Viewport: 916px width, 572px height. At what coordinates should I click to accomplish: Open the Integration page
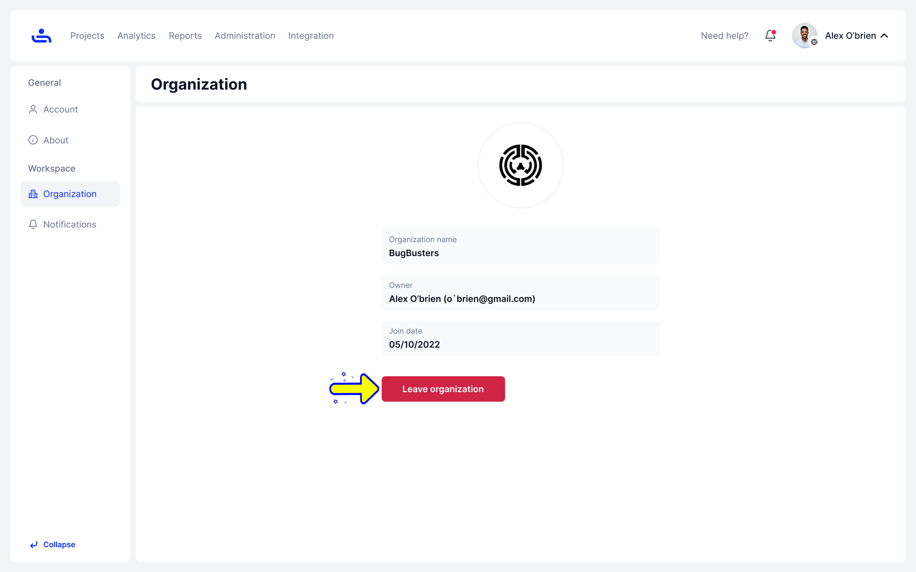pos(311,36)
